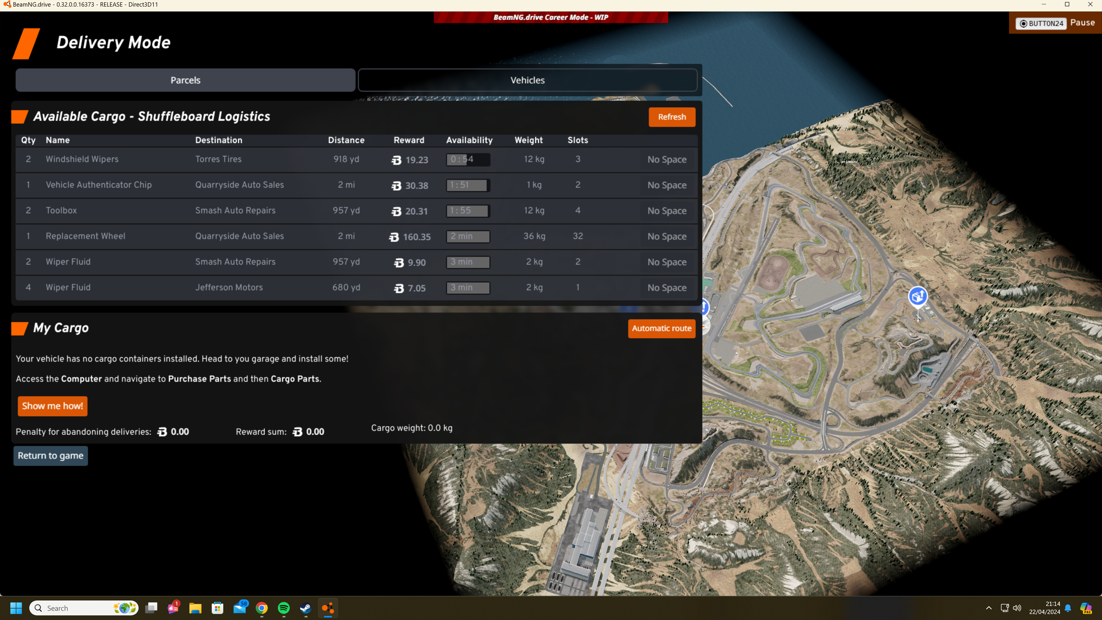Click Replacement Wheel 2 min availability bar
1102x620 pixels.
coord(468,237)
